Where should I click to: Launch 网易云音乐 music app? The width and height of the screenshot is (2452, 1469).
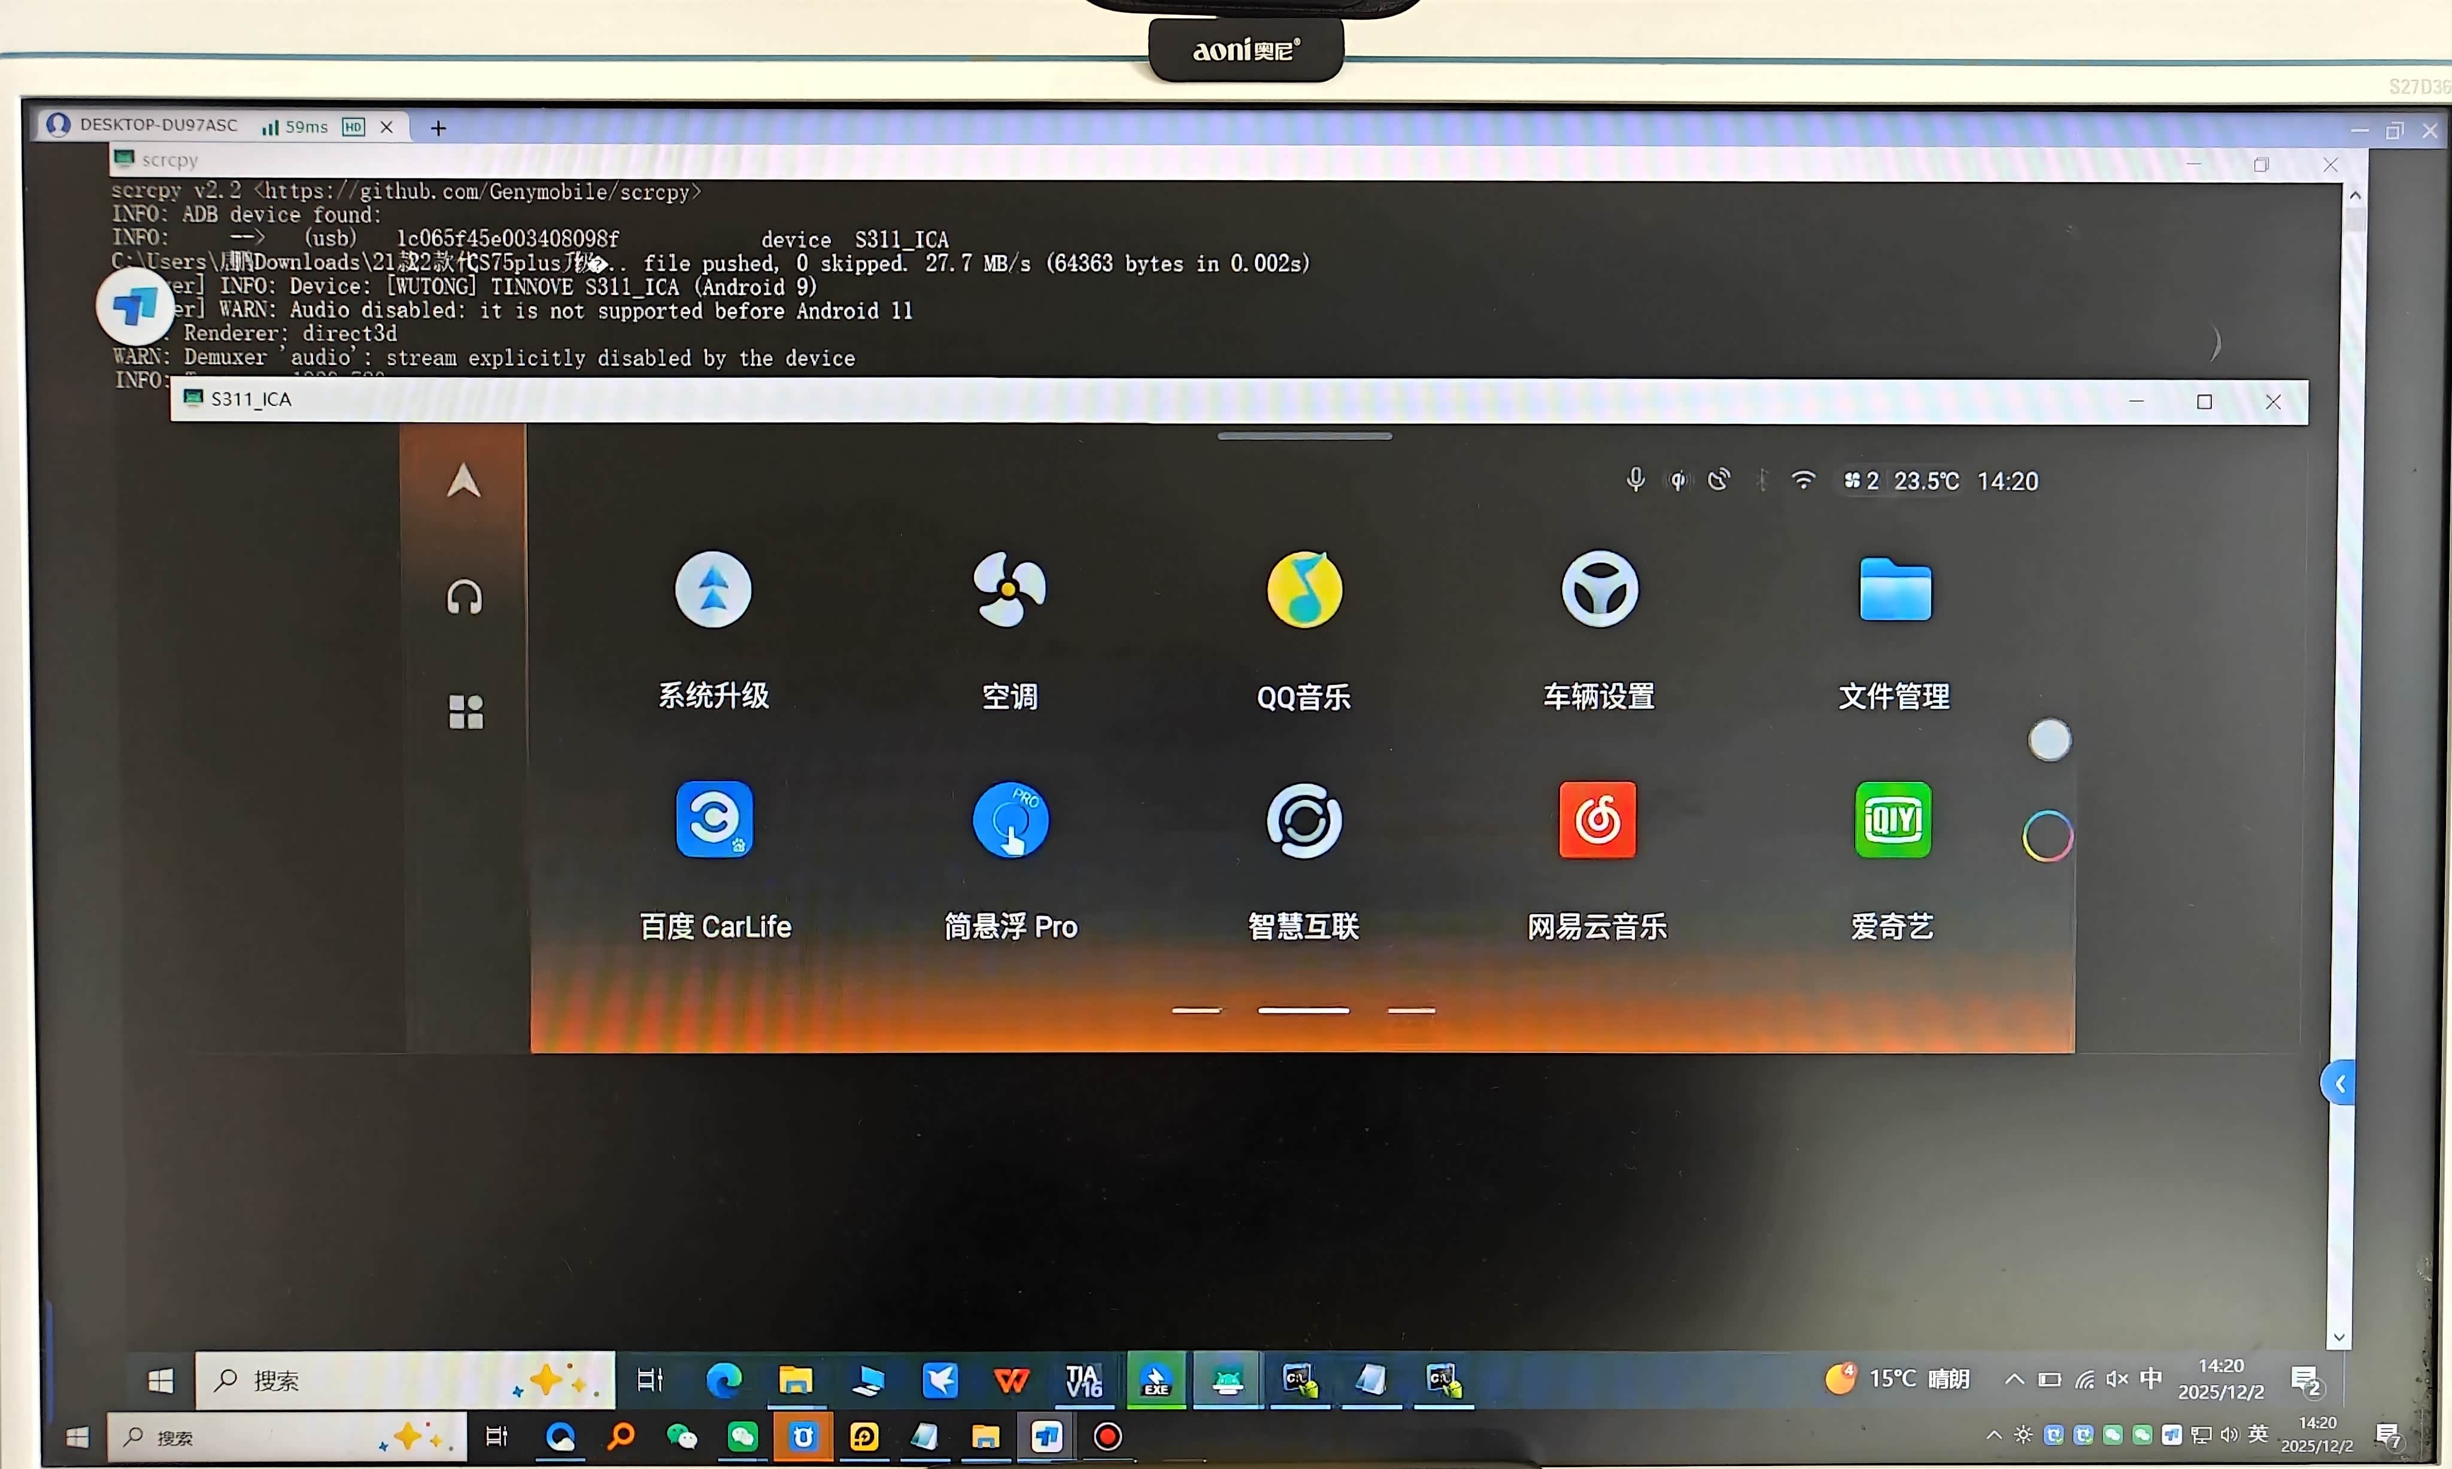click(x=1597, y=820)
